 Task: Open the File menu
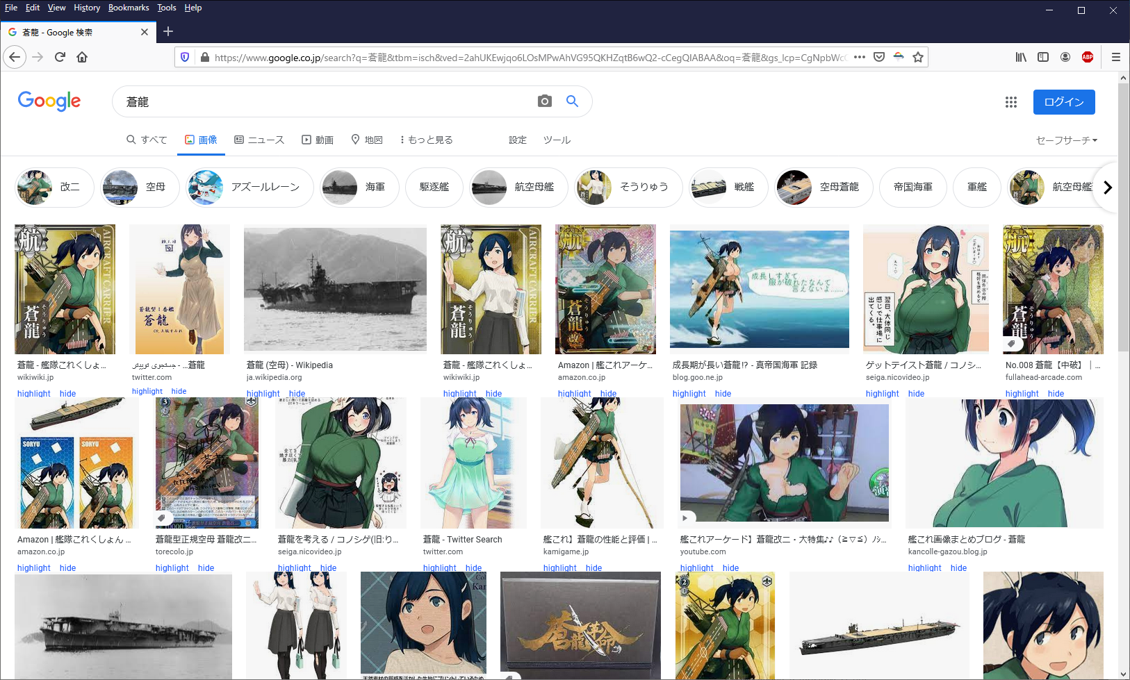point(11,8)
